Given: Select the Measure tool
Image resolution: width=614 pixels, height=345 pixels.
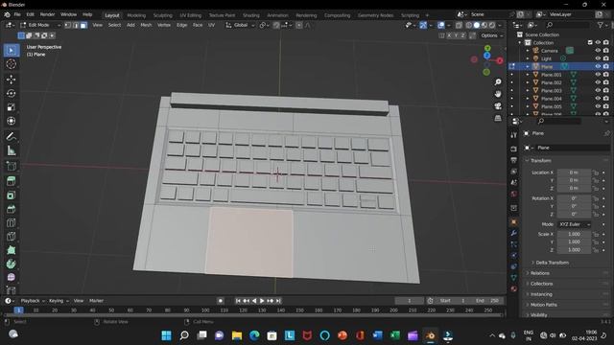Looking at the screenshot, I should [x=11, y=150].
